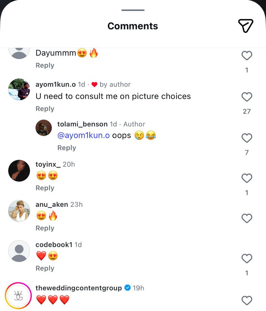266x311 pixels.
Task: Reply to tolami_benson's 'oops' comment
Action: tap(67, 148)
